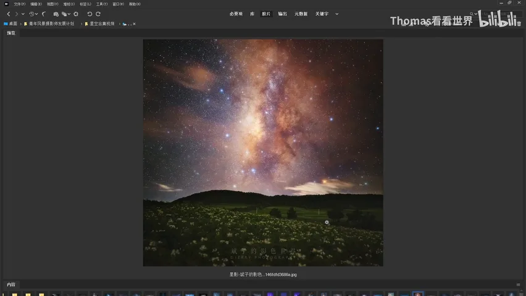Expand chevron after 青年风景摄影师发展计划 in path bar
Image resolution: width=526 pixels, height=296 pixels.
[81, 24]
